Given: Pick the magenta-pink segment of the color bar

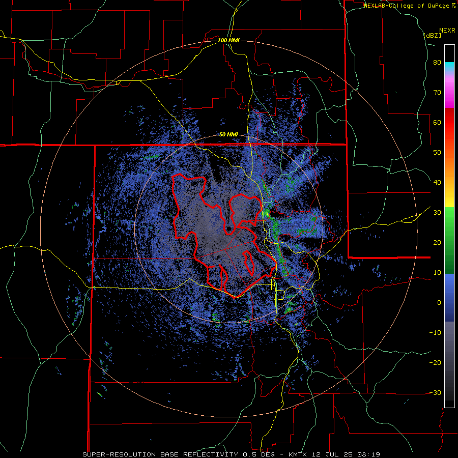Looking at the screenshot, I should pyautogui.click(x=449, y=91).
